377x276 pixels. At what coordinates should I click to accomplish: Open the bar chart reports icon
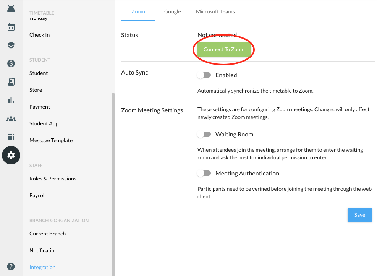point(11,100)
